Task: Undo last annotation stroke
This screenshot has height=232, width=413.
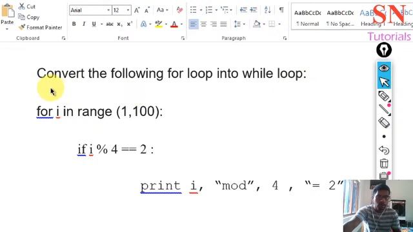Action: tap(384, 150)
